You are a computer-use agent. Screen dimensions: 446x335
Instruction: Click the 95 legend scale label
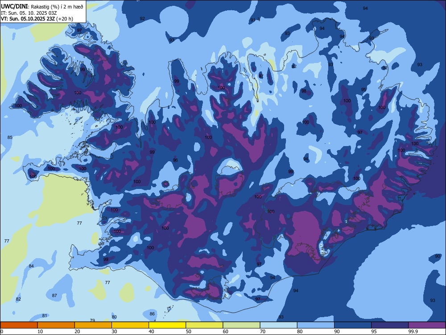pyautogui.click(x=374, y=331)
